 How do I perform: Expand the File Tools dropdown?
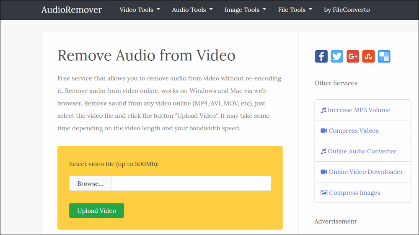click(295, 10)
